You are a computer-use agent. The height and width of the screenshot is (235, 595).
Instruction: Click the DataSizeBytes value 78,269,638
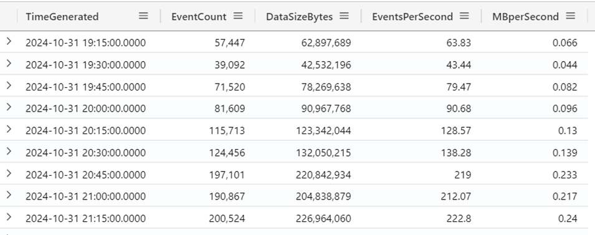pos(326,87)
